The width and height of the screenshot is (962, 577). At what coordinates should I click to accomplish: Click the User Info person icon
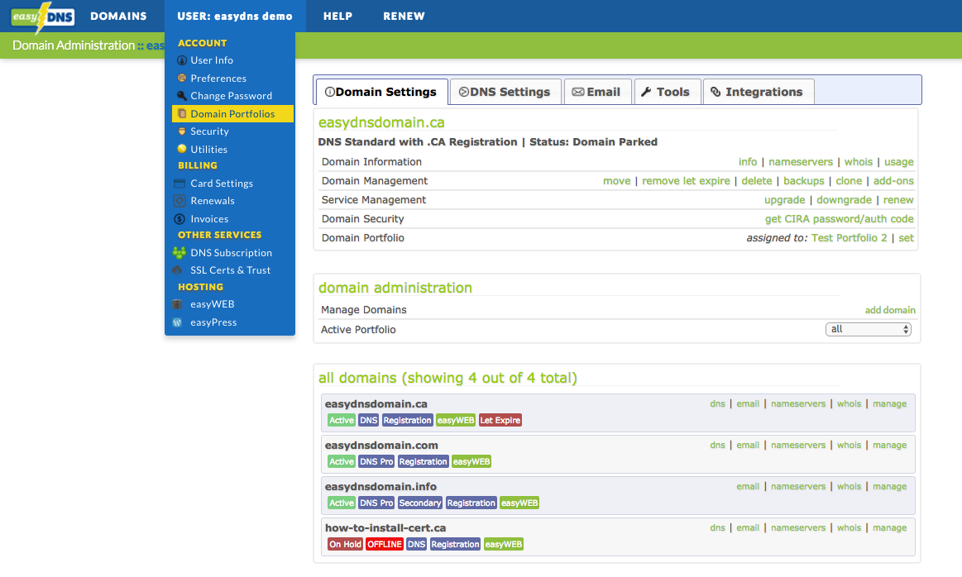(x=182, y=60)
